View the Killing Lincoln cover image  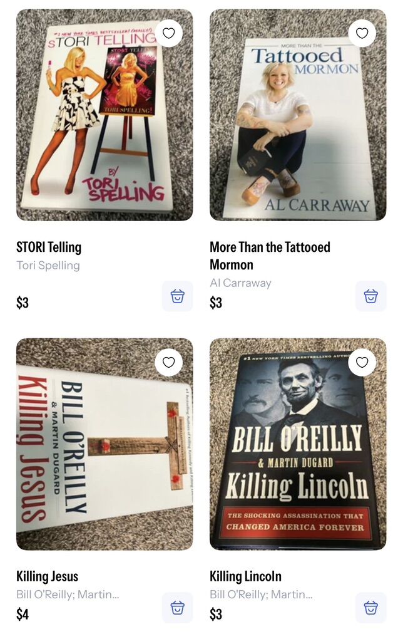coord(298,444)
